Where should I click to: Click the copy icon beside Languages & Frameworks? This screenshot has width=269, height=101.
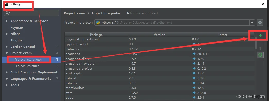click(57, 79)
